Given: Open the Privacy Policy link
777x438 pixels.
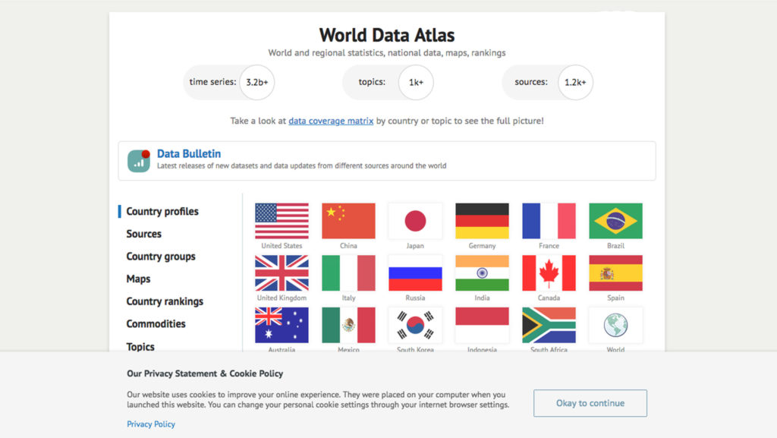Looking at the screenshot, I should tap(151, 424).
